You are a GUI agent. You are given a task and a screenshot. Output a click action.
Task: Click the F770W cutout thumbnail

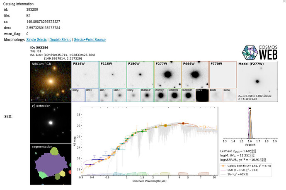(223, 75)
